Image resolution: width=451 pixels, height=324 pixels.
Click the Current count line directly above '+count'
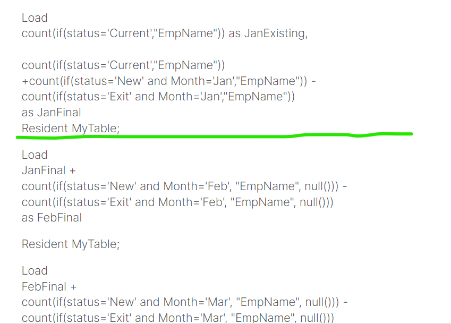point(123,65)
